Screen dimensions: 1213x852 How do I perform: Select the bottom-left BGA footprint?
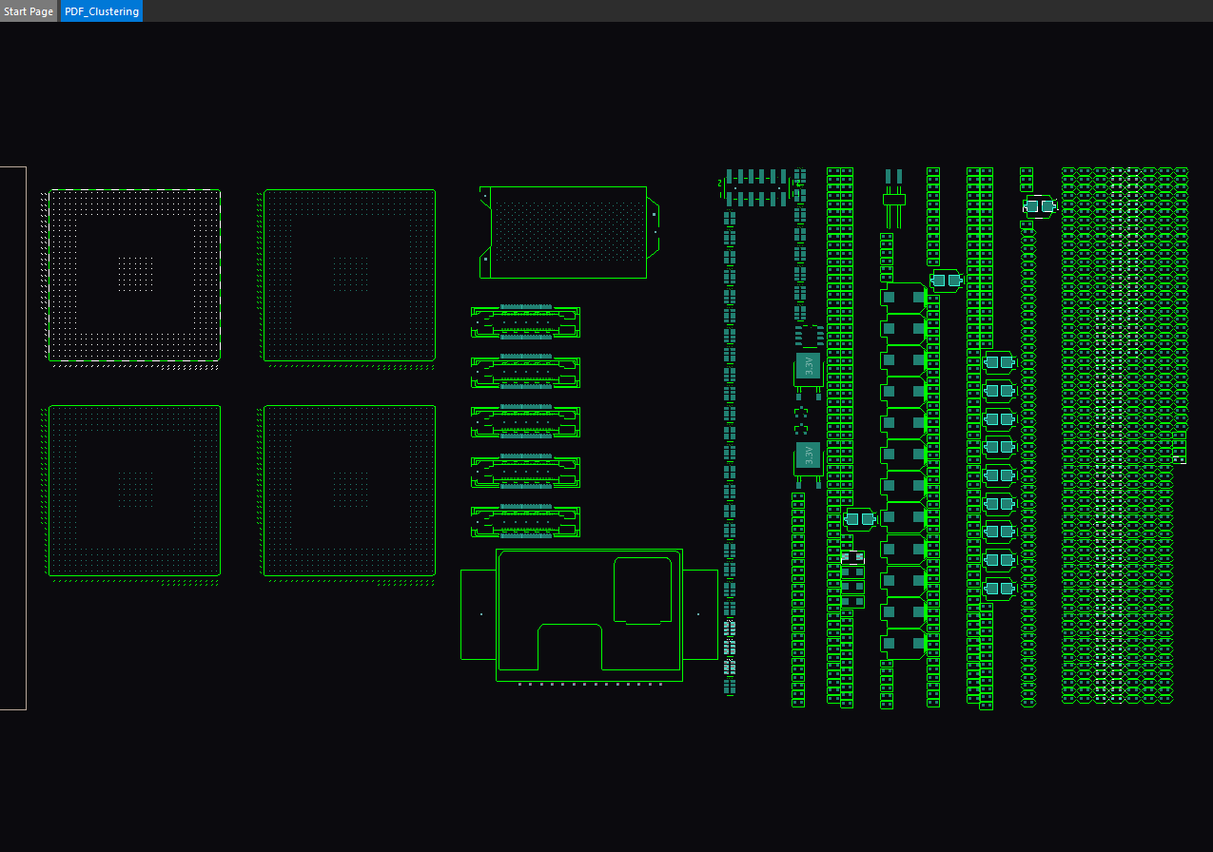(x=131, y=491)
